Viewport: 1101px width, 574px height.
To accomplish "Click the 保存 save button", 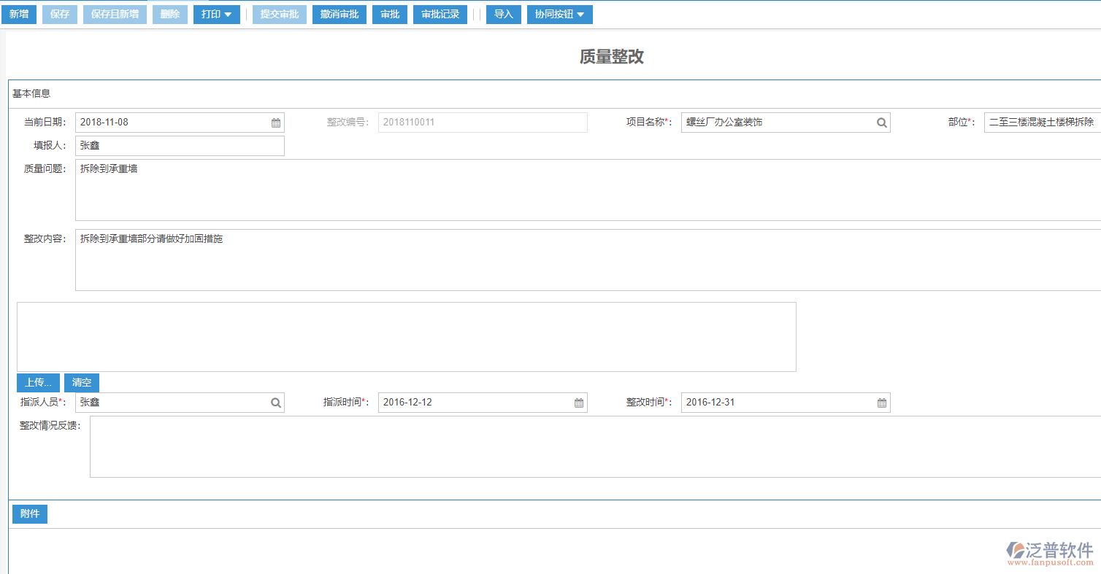I will (59, 14).
